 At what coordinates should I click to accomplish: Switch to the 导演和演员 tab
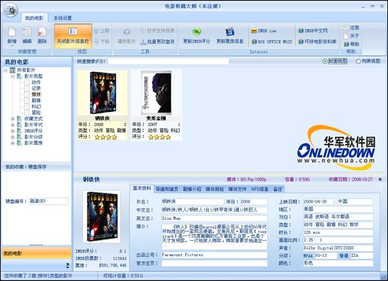coord(167,189)
